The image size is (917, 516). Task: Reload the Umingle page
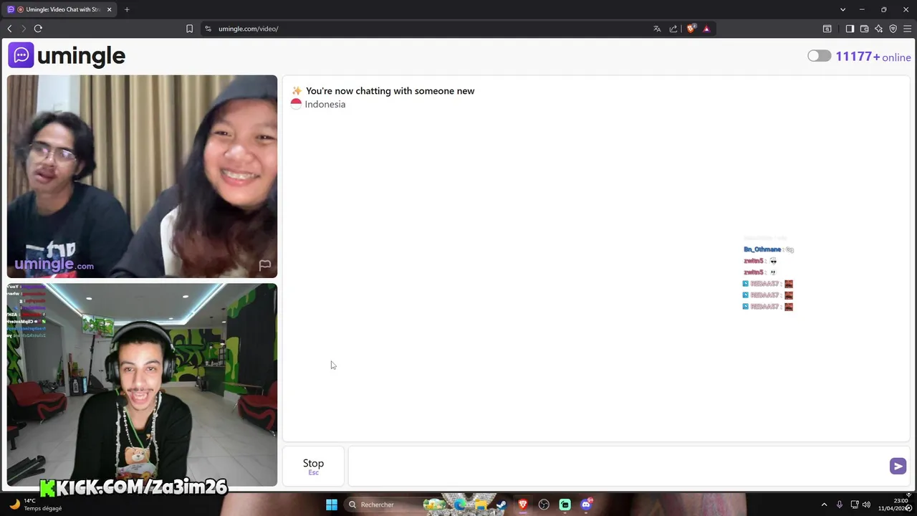click(38, 29)
